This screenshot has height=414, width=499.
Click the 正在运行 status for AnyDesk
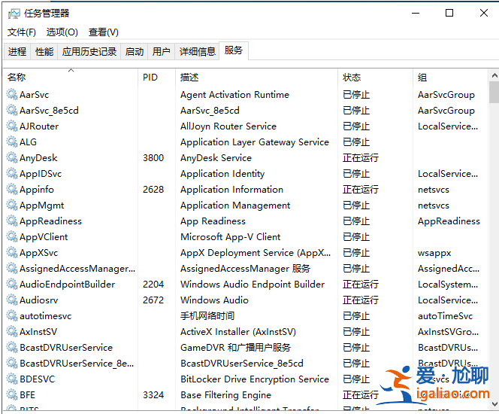click(x=361, y=158)
